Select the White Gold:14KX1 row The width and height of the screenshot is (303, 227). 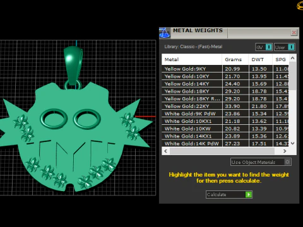225,136
